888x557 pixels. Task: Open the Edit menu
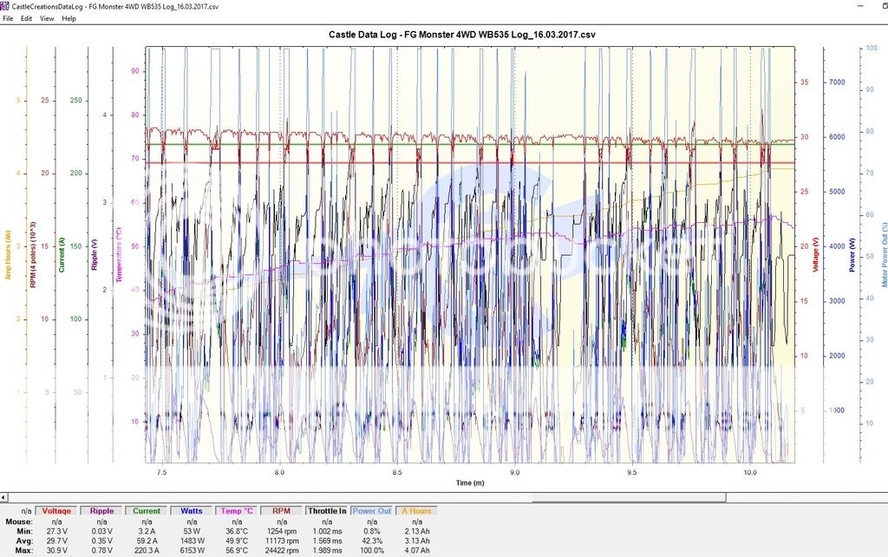27,18
